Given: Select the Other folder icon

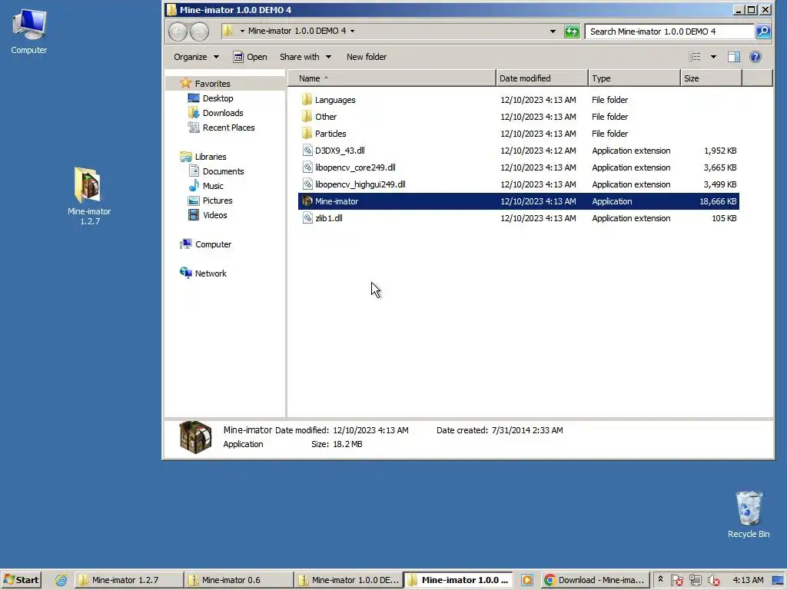Looking at the screenshot, I should [307, 117].
